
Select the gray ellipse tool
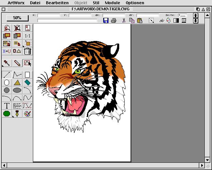pyautogui.click(x=17, y=90)
